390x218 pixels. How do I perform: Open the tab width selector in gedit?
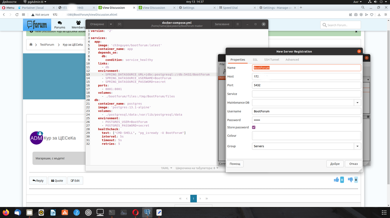(x=197, y=168)
